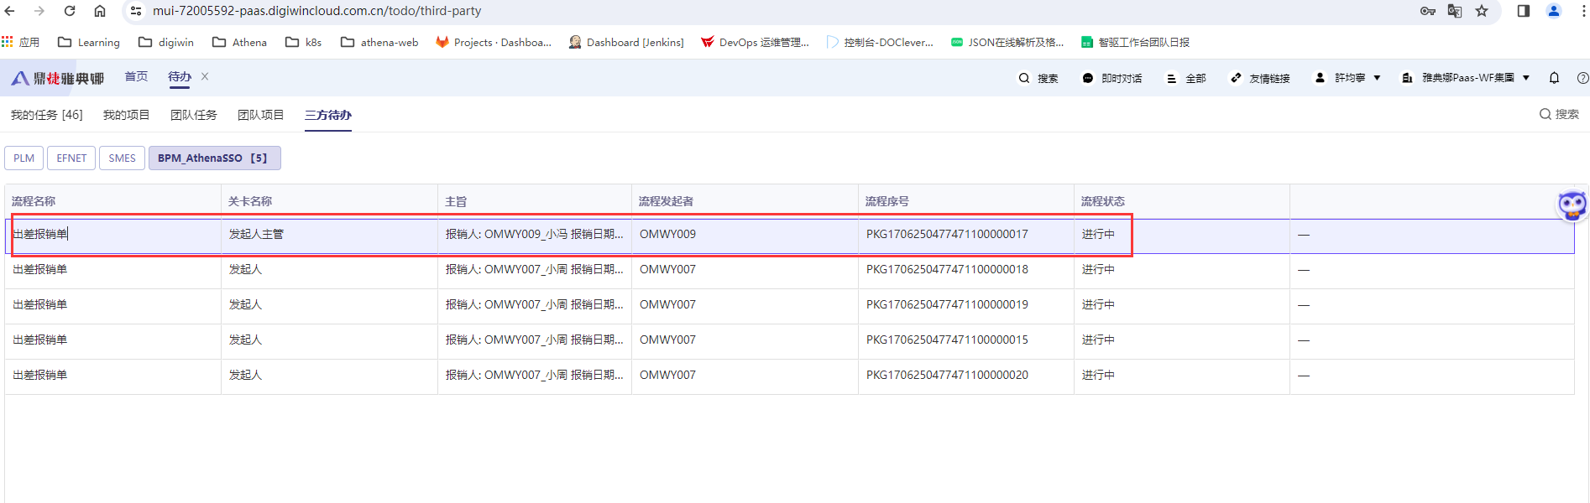Open the 全部 menu
This screenshot has width=1590, height=503.
pyautogui.click(x=1186, y=78)
